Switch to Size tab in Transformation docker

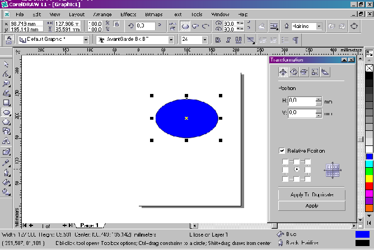click(x=315, y=72)
